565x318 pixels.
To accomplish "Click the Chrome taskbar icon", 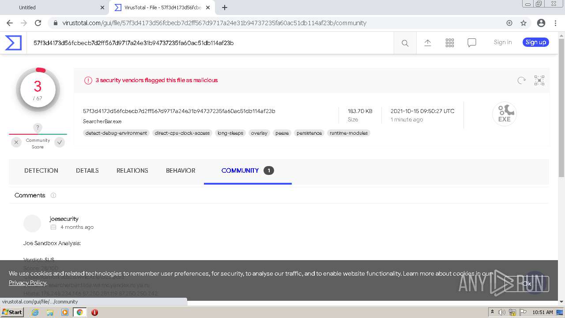I will click(79, 312).
